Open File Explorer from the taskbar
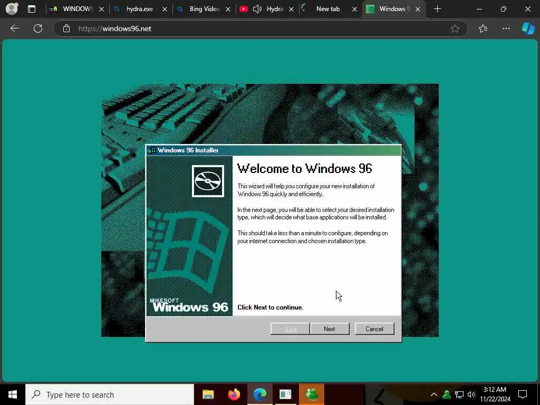Image resolution: width=540 pixels, height=405 pixels. (x=208, y=394)
